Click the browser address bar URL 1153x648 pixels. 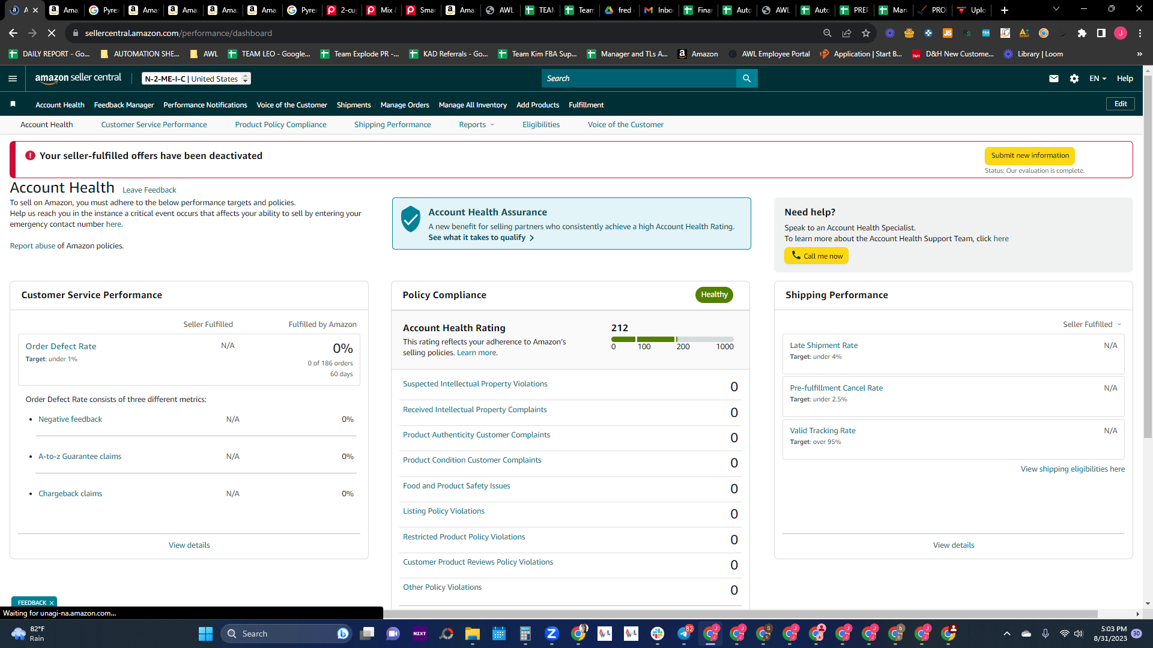click(x=178, y=33)
